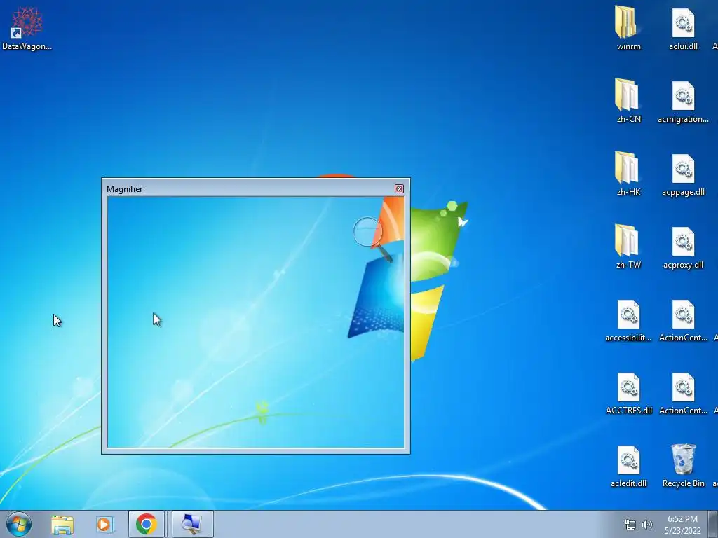
Task: Click the Magnifier taskbar button
Action: tap(192, 524)
